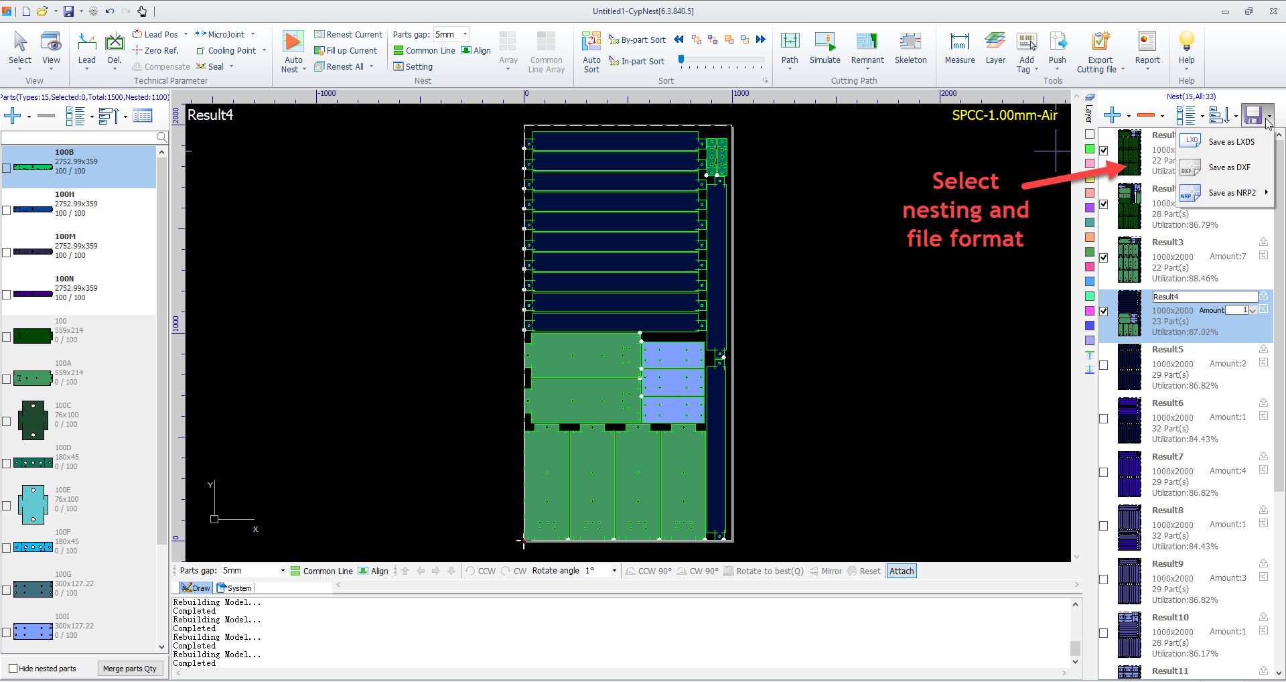1286x682 pixels.
Task: Click nesting Setting button
Action: [413, 66]
